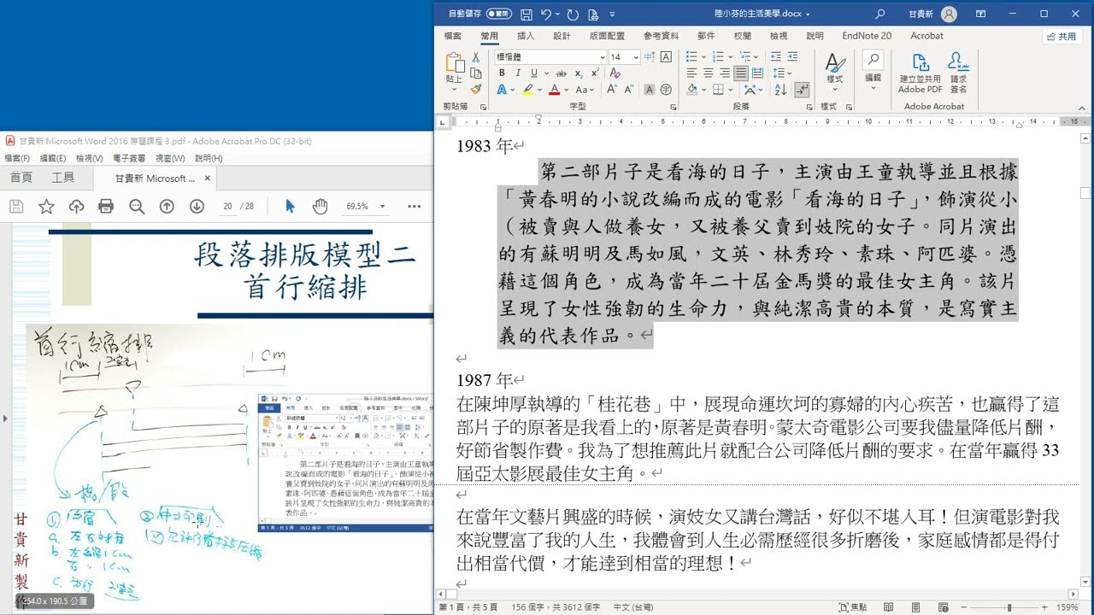Viewport: 1094px width, 615px height.
Task: Click the print icon in Acrobat toolbar
Action: [x=106, y=206]
